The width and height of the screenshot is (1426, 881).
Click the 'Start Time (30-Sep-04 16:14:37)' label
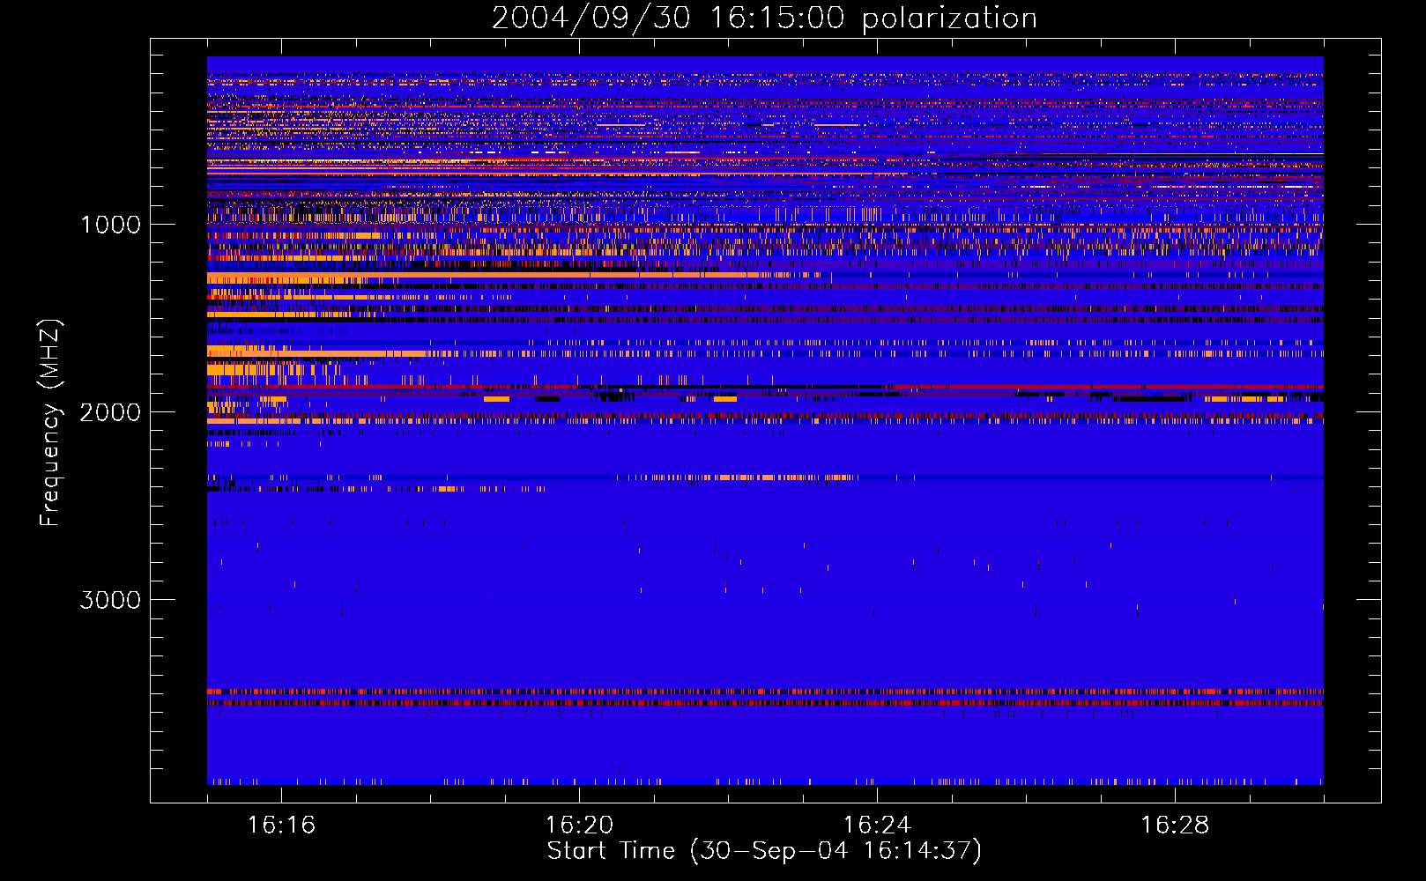pyautogui.click(x=764, y=851)
